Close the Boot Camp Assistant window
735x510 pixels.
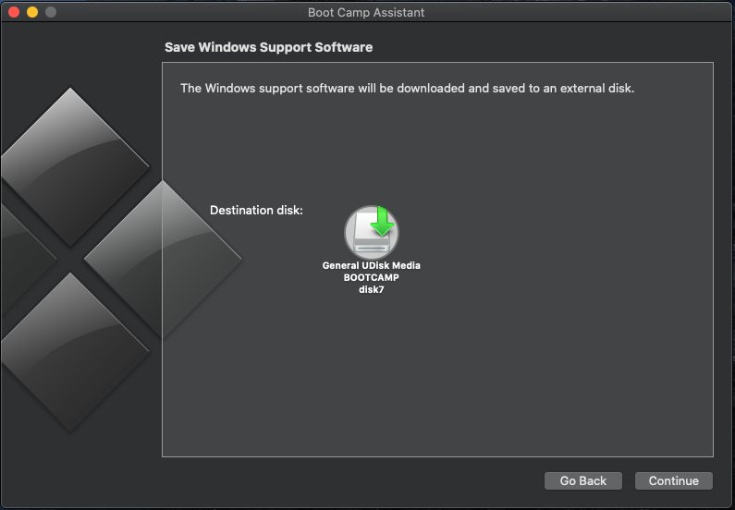click(14, 12)
